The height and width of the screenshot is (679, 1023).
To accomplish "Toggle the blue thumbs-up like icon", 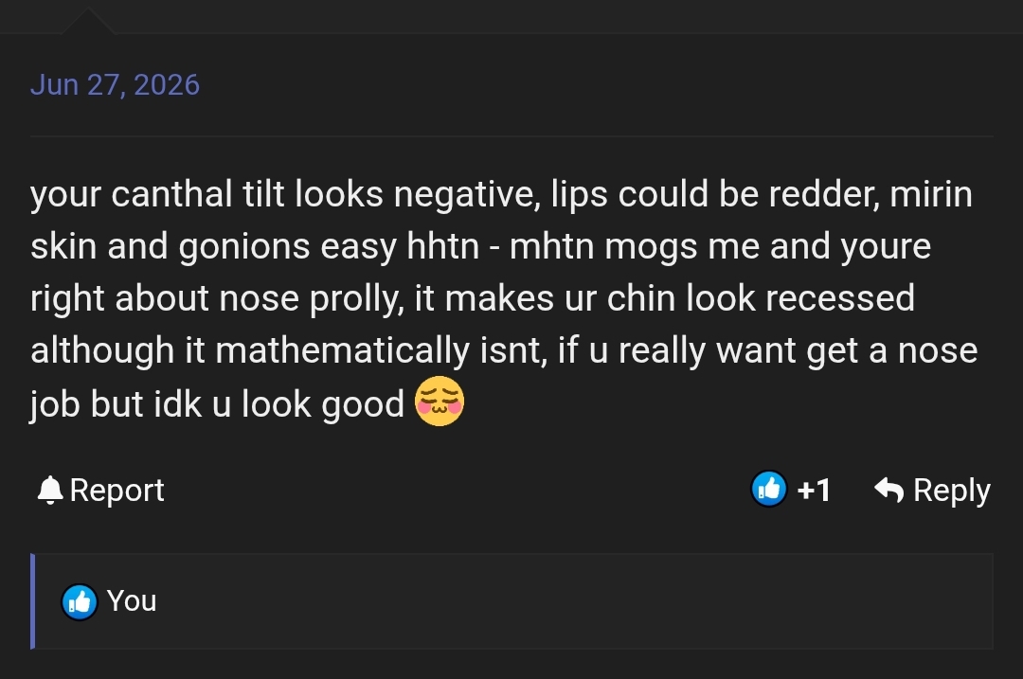I will [x=769, y=489].
